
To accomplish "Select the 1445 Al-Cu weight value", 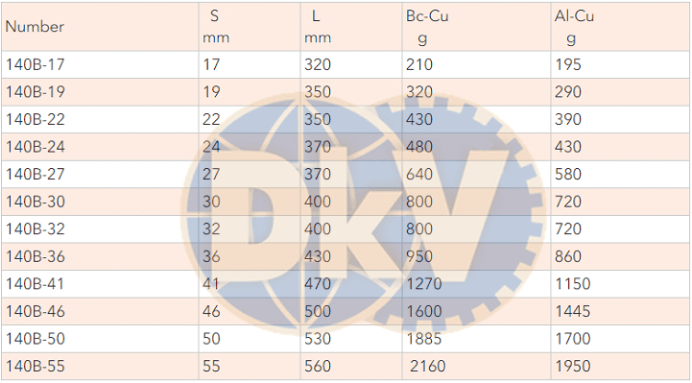I will click(x=572, y=312).
